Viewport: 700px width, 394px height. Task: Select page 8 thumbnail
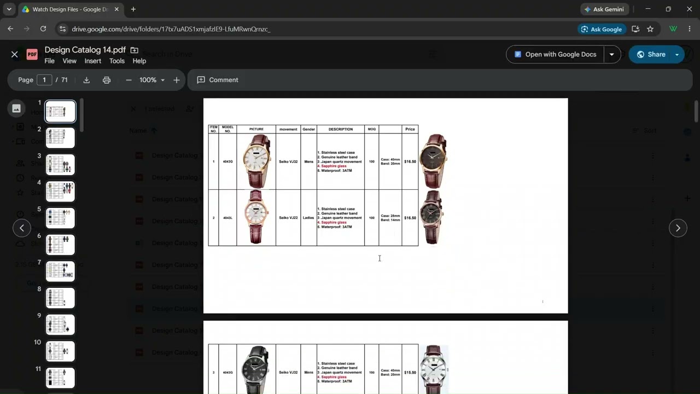(x=60, y=298)
